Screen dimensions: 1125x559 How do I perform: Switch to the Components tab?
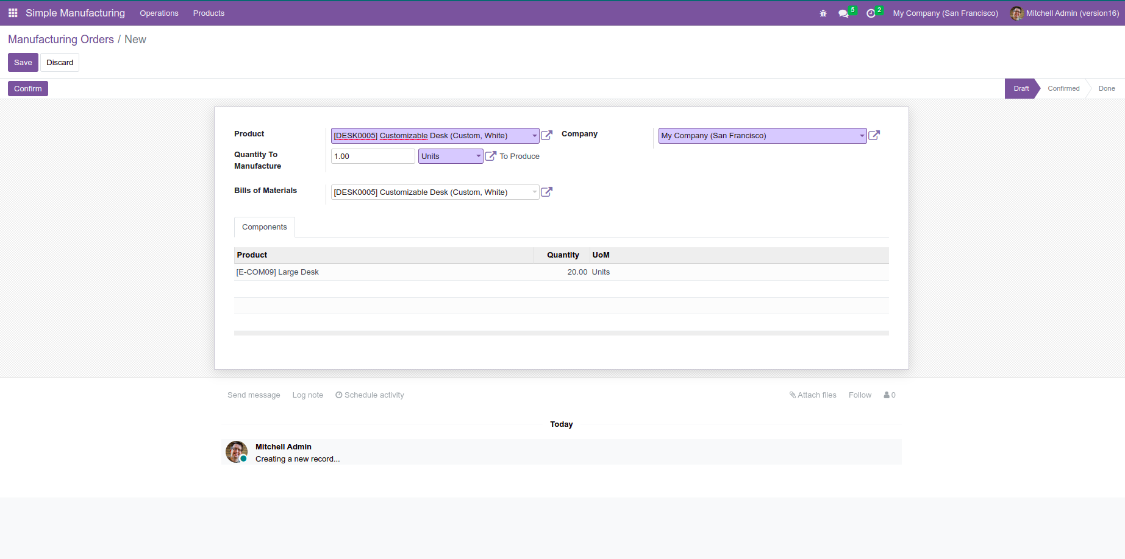(264, 227)
